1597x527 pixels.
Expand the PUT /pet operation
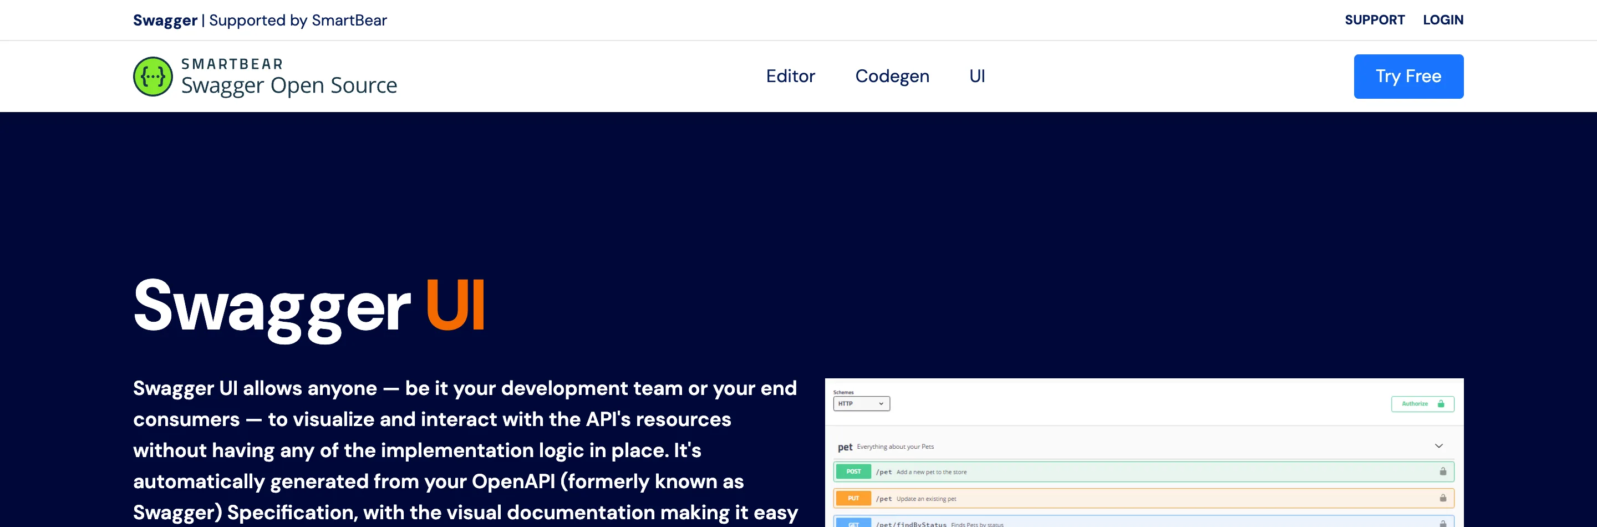(x=1143, y=499)
